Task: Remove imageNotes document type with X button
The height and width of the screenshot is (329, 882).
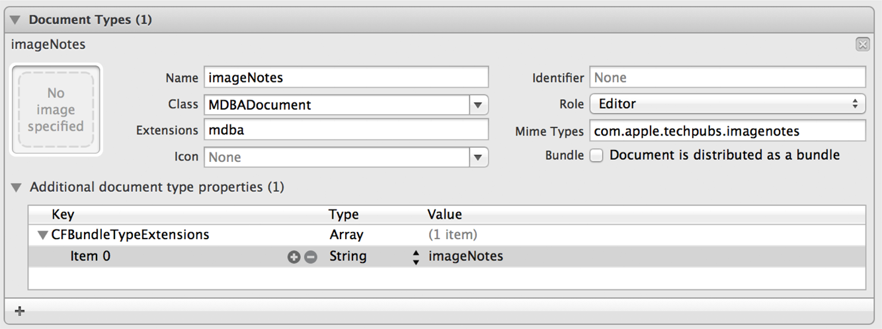Action: [862, 45]
